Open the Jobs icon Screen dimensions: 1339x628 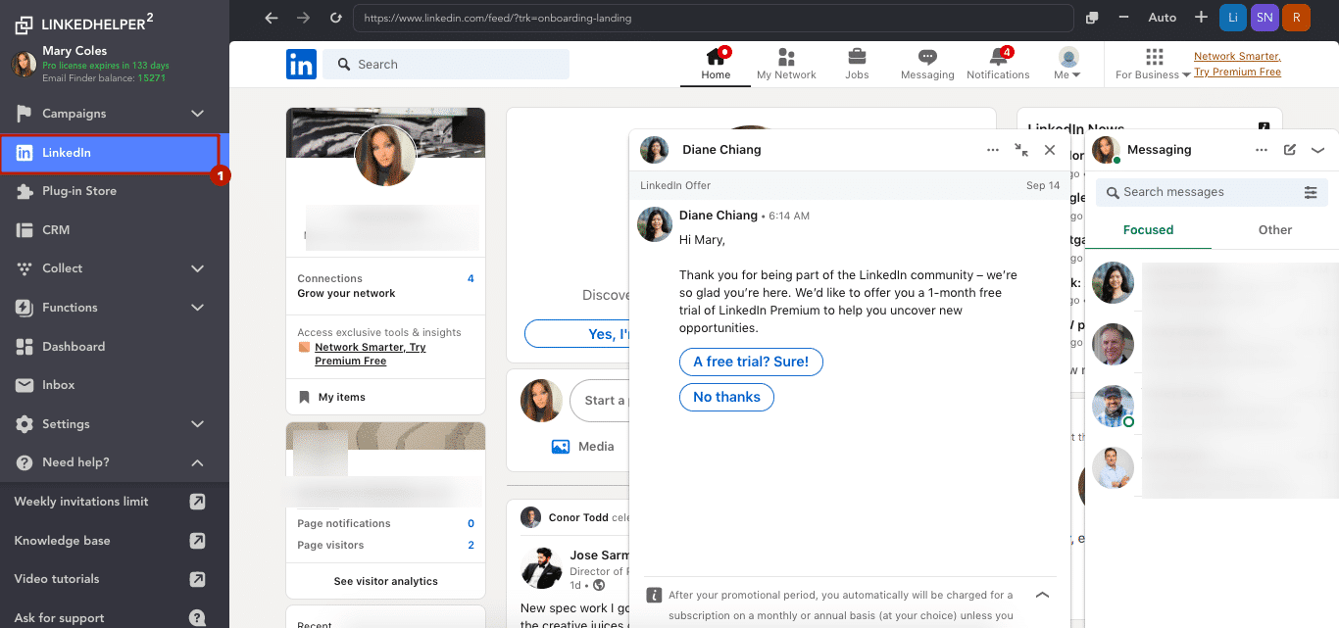pos(856,61)
